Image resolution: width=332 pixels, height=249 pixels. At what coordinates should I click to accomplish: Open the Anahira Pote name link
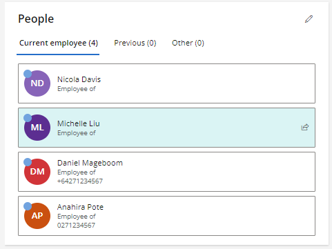(80, 207)
